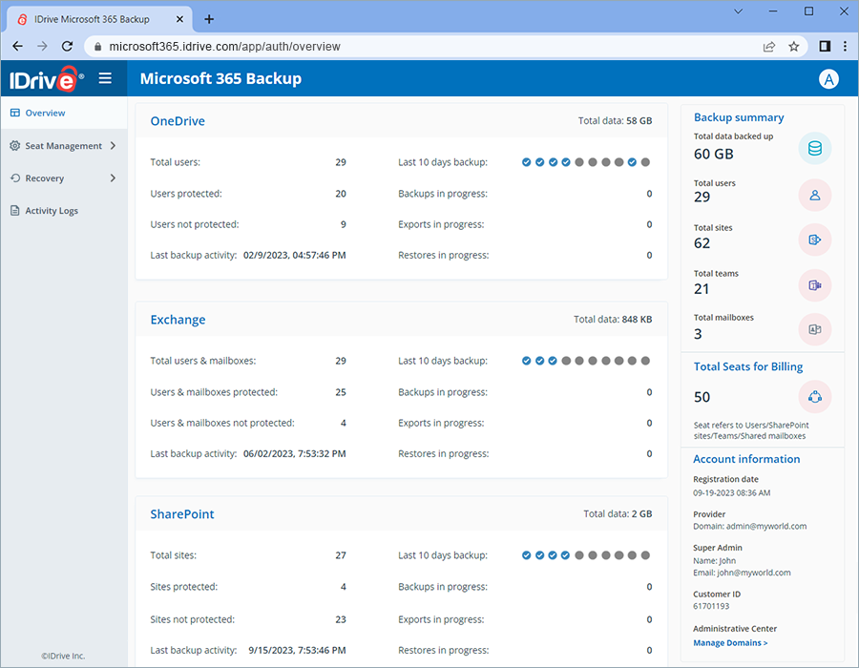
Task: Click the 'Sites not protected:' label
Action: coord(192,619)
